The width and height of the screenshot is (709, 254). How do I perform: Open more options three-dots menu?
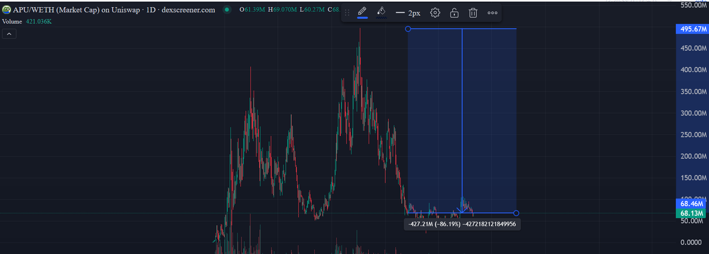click(492, 13)
